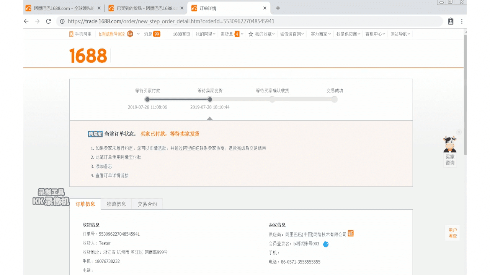The height and width of the screenshot is (275, 490).
Task: Click order number 553096227048545941
Action: (119, 234)
